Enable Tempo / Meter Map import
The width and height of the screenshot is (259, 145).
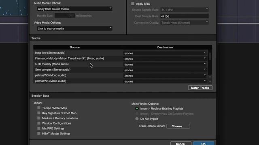click(39, 108)
